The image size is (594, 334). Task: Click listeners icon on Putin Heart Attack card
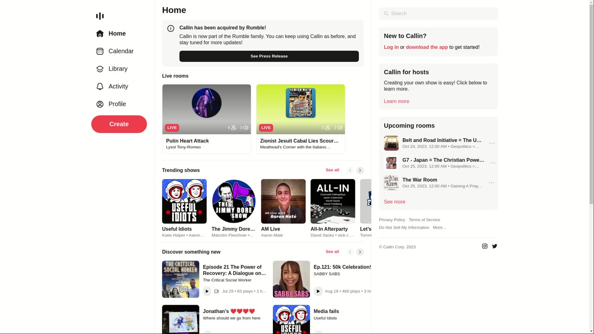click(233, 128)
